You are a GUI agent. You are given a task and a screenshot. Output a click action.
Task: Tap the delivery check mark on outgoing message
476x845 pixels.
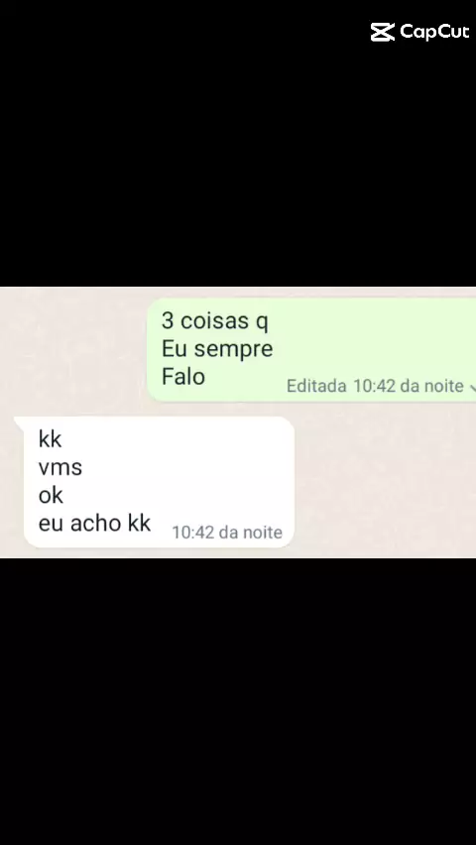pos(473,387)
